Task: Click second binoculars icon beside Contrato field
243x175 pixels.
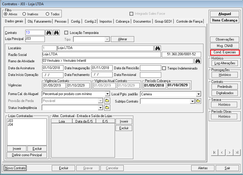Action: [x=56, y=32]
